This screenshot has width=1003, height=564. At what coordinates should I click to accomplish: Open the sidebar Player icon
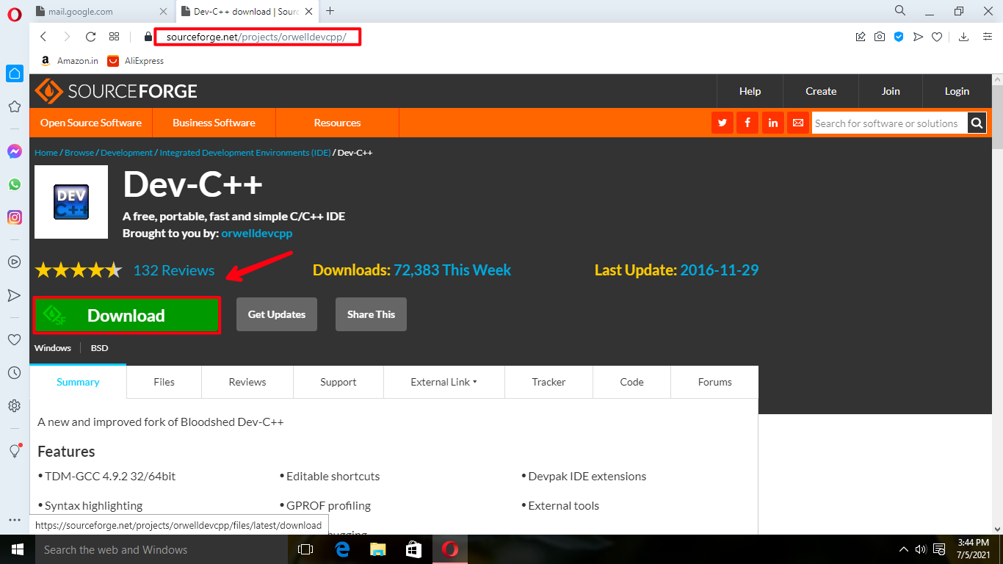tap(15, 261)
